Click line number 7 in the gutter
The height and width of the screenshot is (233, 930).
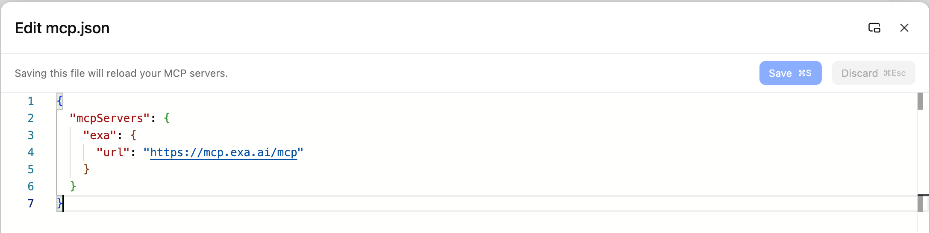31,204
